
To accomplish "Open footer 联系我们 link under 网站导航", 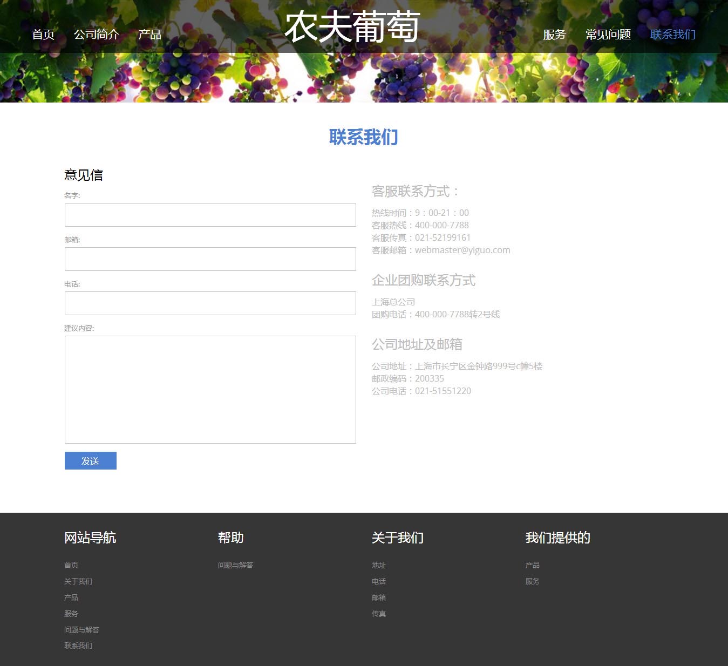I will click(x=78, y=645).
